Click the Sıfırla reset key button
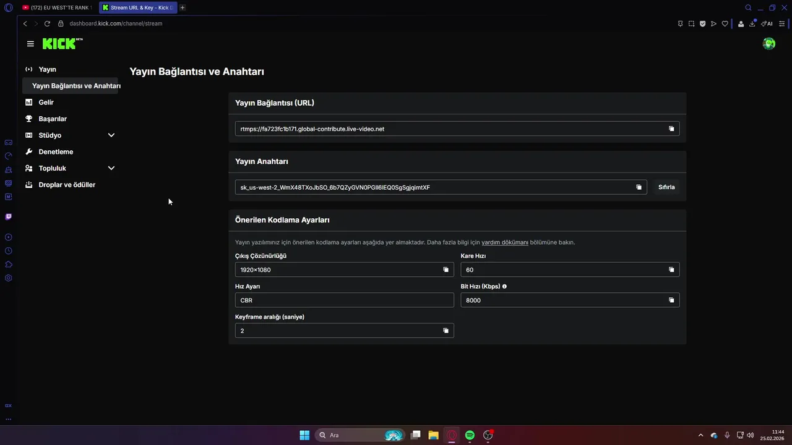 click(x=666, y=187)
